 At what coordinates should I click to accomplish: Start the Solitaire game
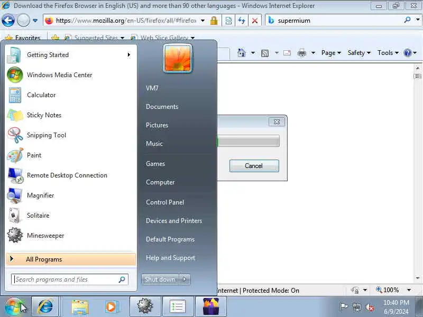click(x=70, y=216)
